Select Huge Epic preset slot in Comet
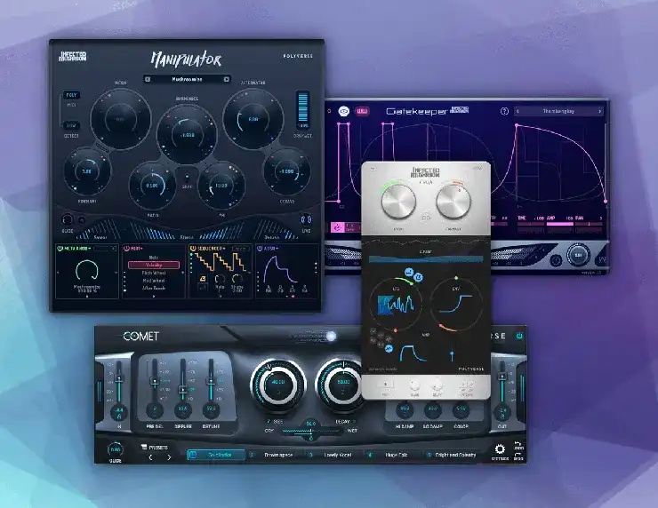The height and width of the screenshot is (508, 658). coord(393,455)
